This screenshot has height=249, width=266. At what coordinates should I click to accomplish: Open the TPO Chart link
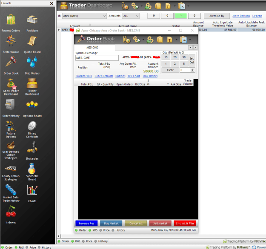(134, 76)
